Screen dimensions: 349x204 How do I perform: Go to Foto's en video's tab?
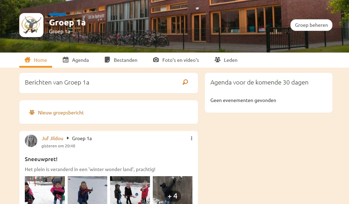[x=176, y=60]
